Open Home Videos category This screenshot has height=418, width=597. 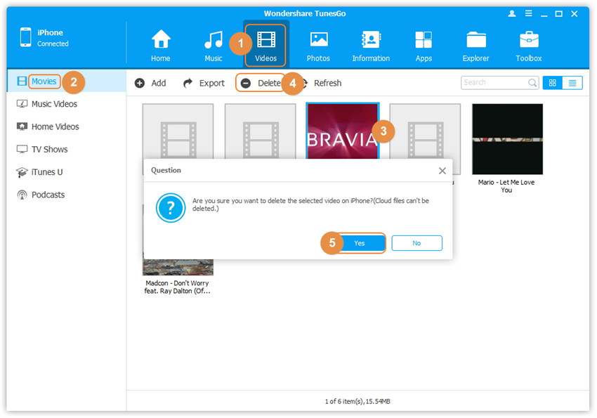(55, 126)
